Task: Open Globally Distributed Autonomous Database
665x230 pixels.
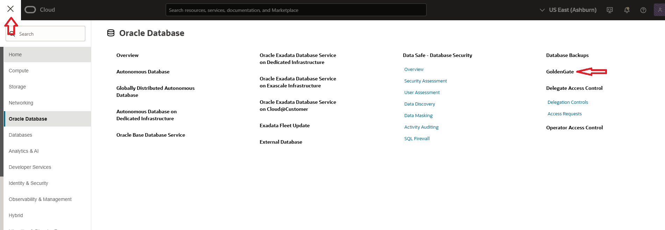Action: [x=156, y=92]
